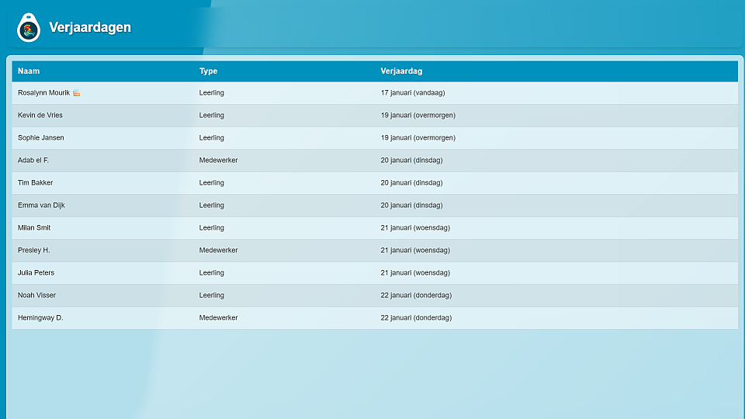Open Rosalynn Mourik's name entry

pyautogui.click(x=43, y=93)
